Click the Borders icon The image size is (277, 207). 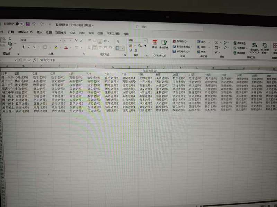(x=45, y=47)
